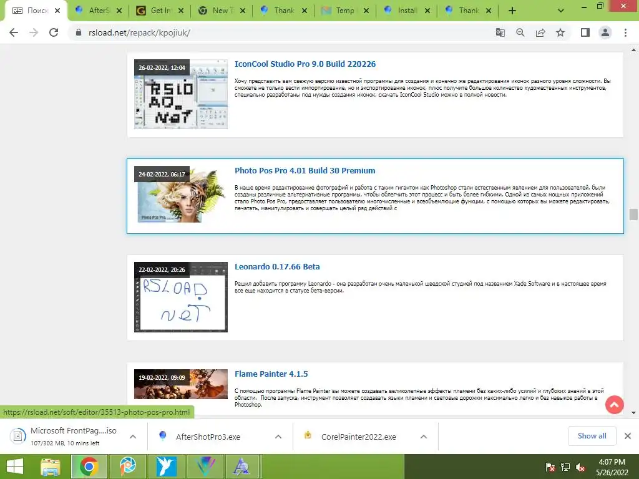This screenshot has width=639, height=479.
Task: Open Photo Pos Pro 4.01 Build 30 Premium link
Action: pos(305,171)
